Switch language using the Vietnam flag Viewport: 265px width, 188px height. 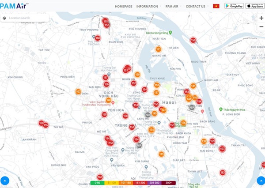(216, 6)
